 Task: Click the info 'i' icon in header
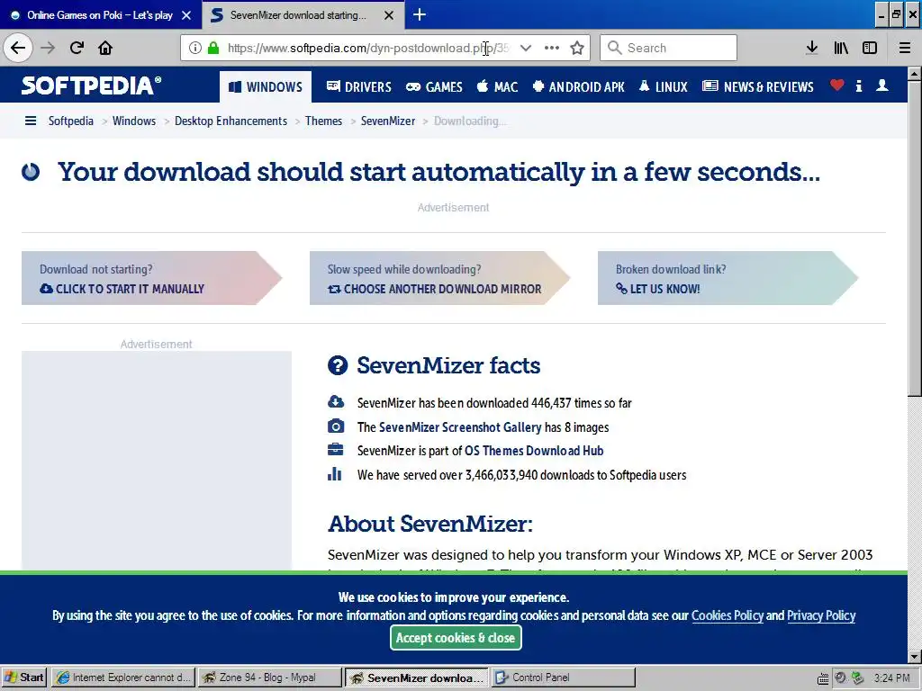[859, 86]
